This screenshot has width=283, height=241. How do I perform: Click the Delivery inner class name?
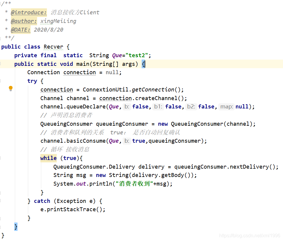click(122, 167)
